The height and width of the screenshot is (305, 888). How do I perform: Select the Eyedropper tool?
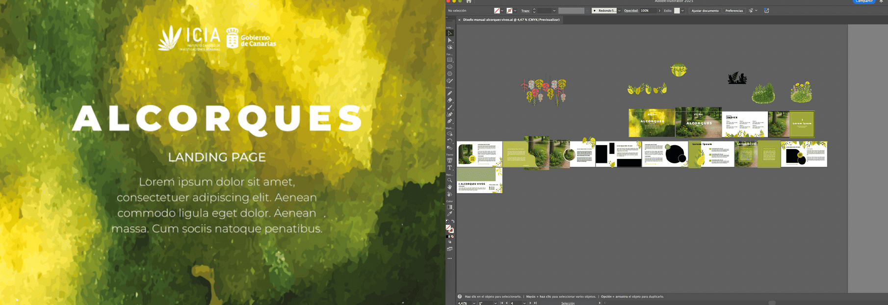click(450, 214)
